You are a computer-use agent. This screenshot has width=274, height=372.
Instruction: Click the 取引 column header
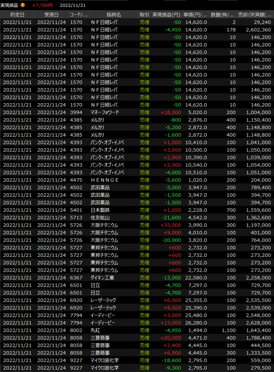click(x=144, y=15)
